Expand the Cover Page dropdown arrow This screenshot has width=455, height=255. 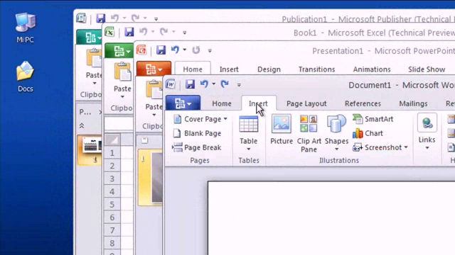coord(225,119)
